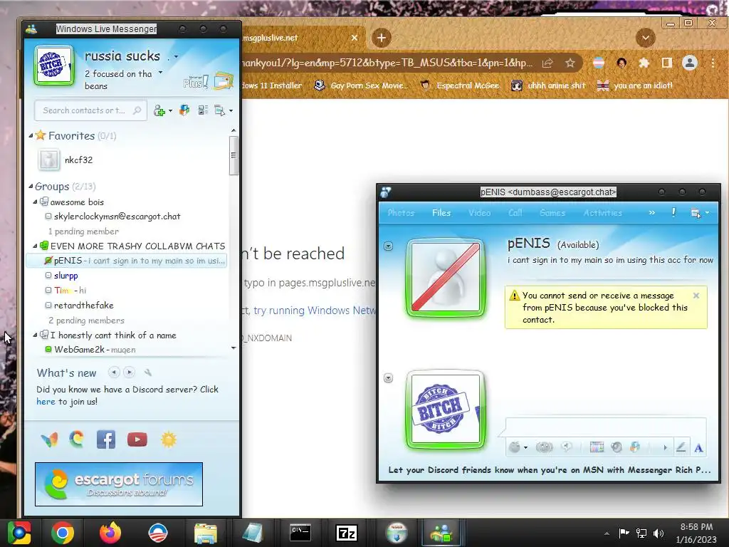The height and width of the screenshot is (547, 729).
Task: Open the display name dropdown arrow
Action: pos(176,57)
